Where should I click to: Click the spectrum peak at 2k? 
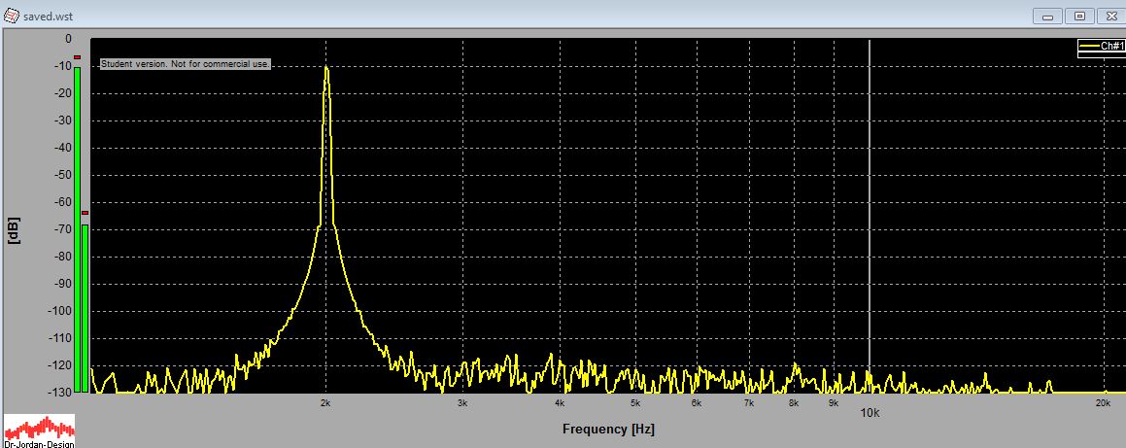[326, 67]
